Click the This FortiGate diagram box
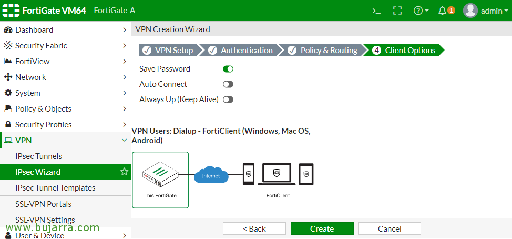This screenshot has width=512, height=239. [160, 180]
